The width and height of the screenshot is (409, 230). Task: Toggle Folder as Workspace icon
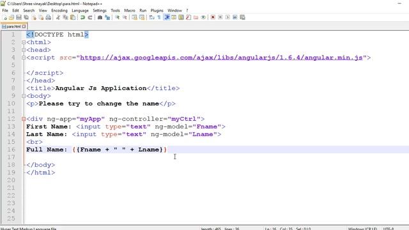(196, 17)
